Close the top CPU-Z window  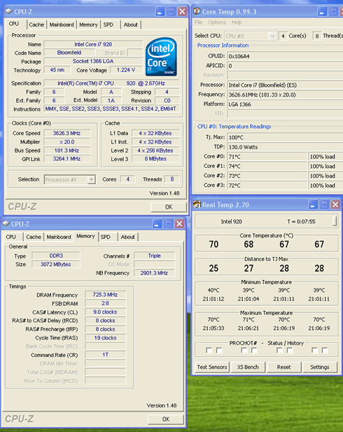pyautogui.click(x=182, y=12)
